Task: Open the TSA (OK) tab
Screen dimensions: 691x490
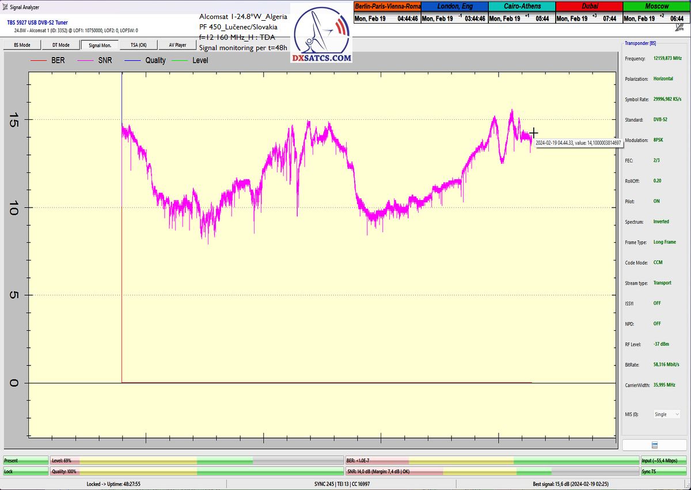Action: click(138, 45)
